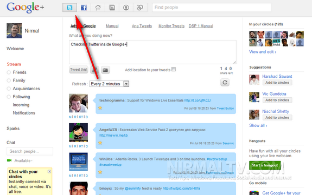312x195 pixels.
Task: Click the Tweet this! button
Action: point(79,70)
